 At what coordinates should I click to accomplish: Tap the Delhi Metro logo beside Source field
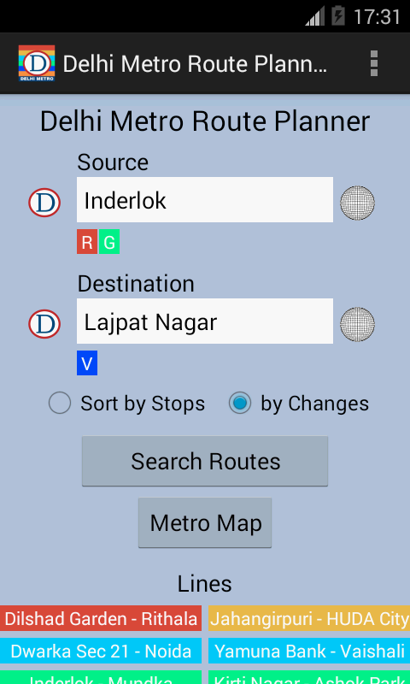[x=44, y=203]
